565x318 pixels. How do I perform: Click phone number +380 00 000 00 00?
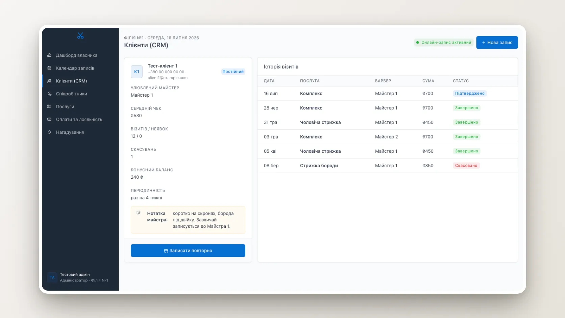click(x=166, y=72)
